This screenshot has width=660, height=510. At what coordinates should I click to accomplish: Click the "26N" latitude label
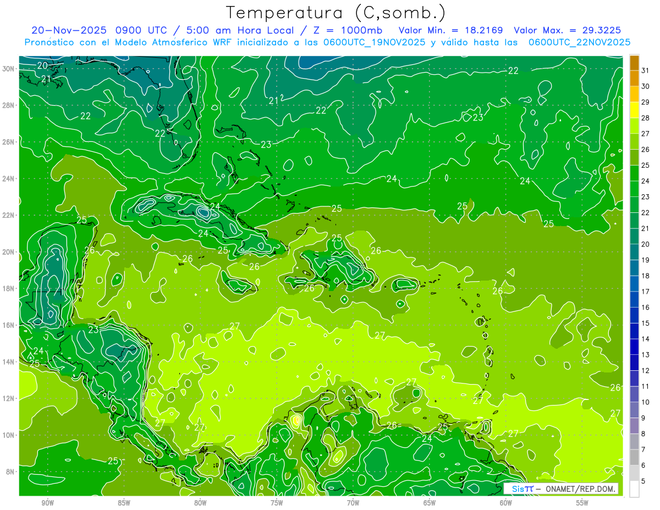[9, 142]
